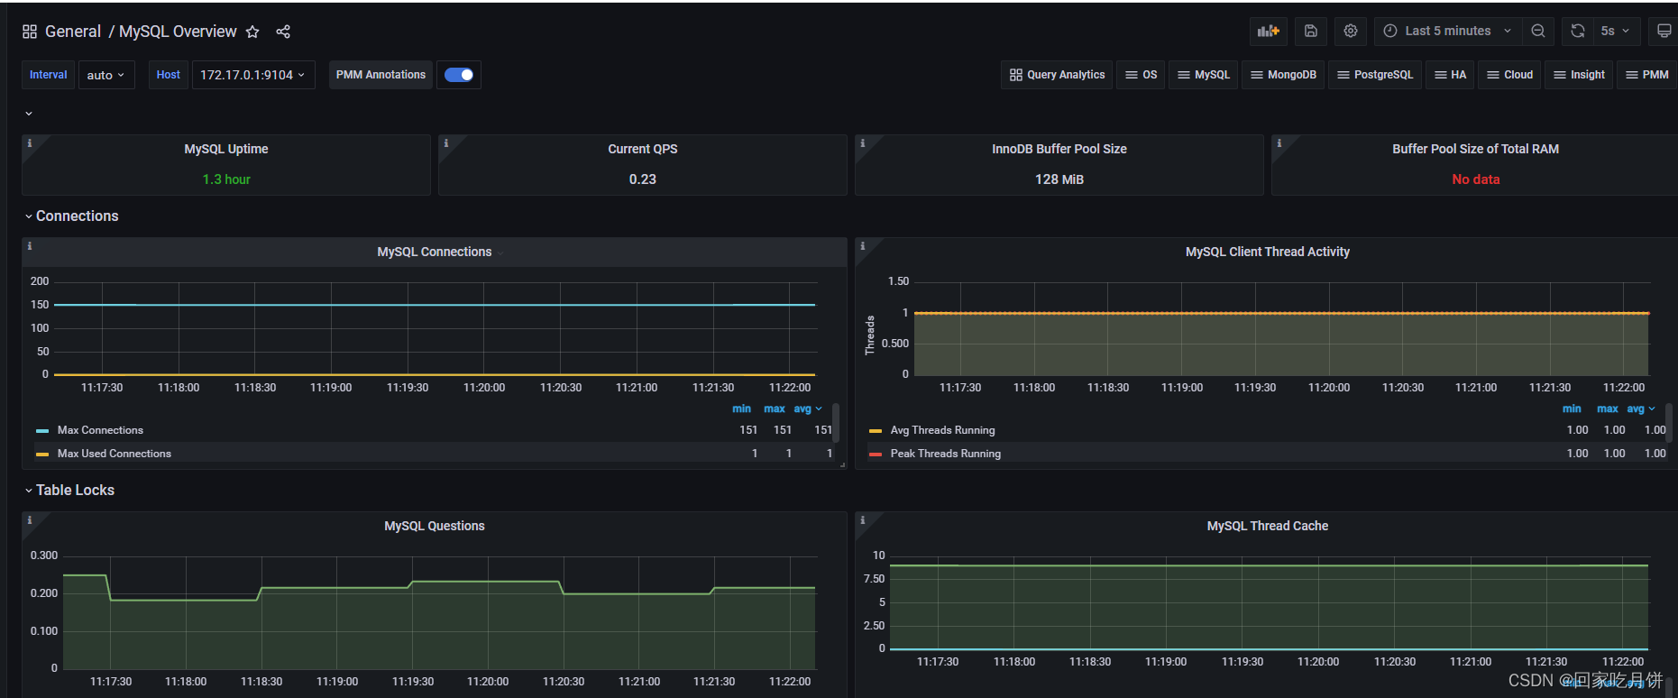1678x698 pixels.
Task: Open the HA dashboards menu
Action: (x=1450, y=75)
